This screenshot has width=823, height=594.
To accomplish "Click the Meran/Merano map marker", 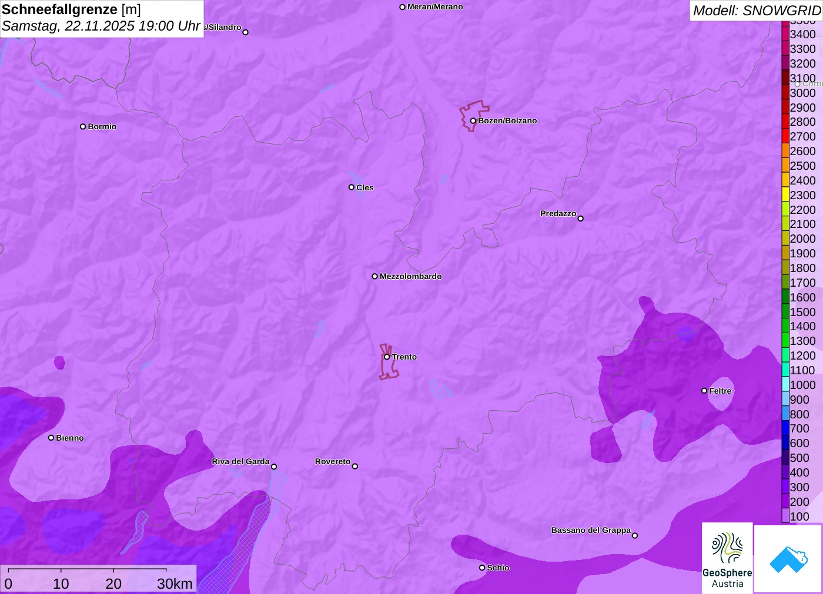I will click(402, 7).
